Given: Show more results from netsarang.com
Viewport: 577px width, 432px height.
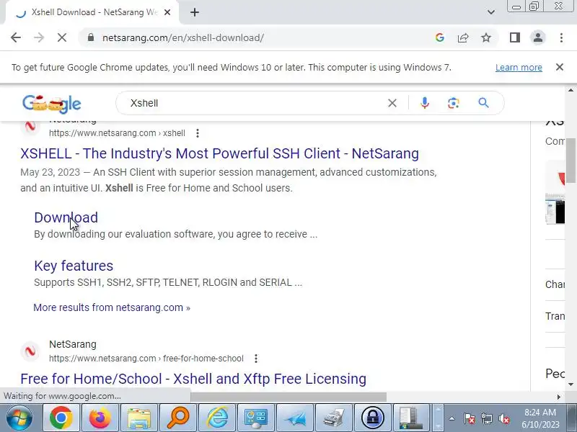Looking at the screenshot, I should pos(112,307).
